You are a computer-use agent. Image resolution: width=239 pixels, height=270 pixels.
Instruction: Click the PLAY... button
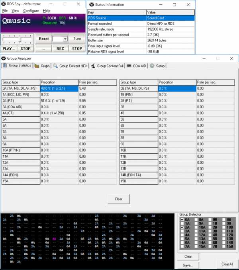point(9,49)
